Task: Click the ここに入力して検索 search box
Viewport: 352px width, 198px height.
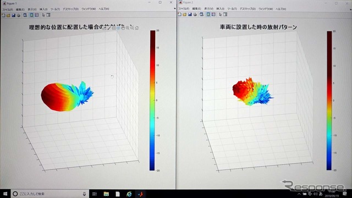Action: pyautogui.click(x=50, y=194)
